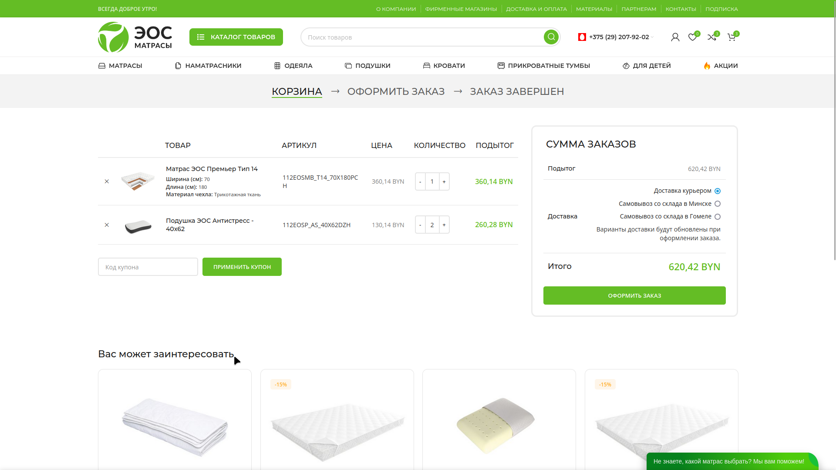Expand the phone number dropdown
Screen dimensions: 836x470
pos(652,37)
